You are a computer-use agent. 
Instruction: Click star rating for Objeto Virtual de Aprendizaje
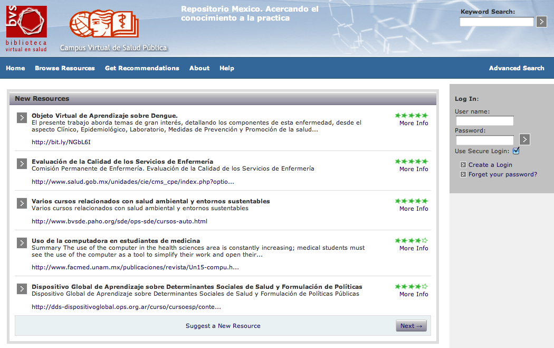[x=411, y=115]
